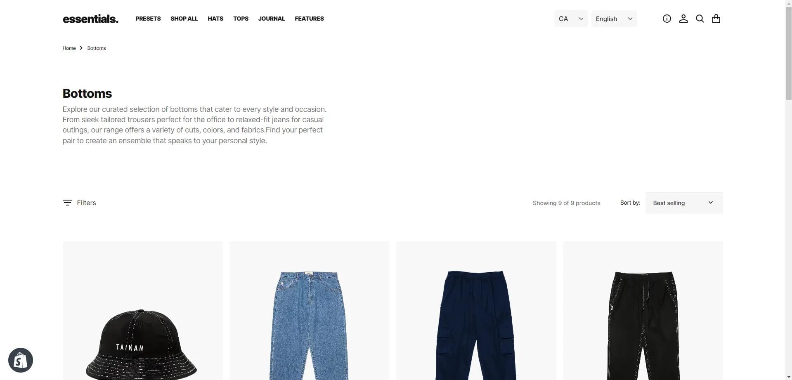Open the Filters lines icon
Image resolution: width=792 pixels, height=380 pixels.
(67, 203)
